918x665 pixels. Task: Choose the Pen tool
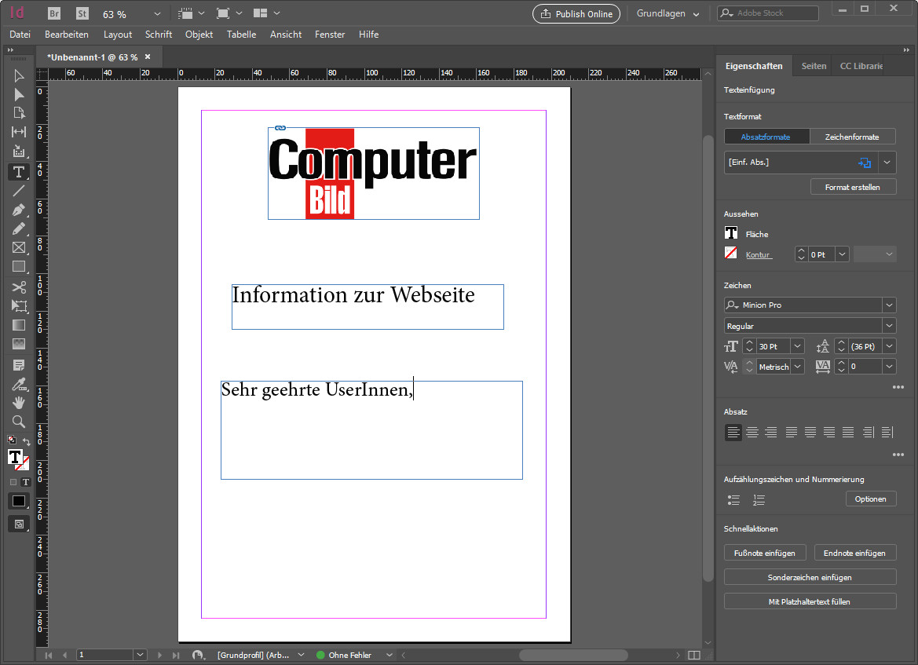click(x=19, y=210)
